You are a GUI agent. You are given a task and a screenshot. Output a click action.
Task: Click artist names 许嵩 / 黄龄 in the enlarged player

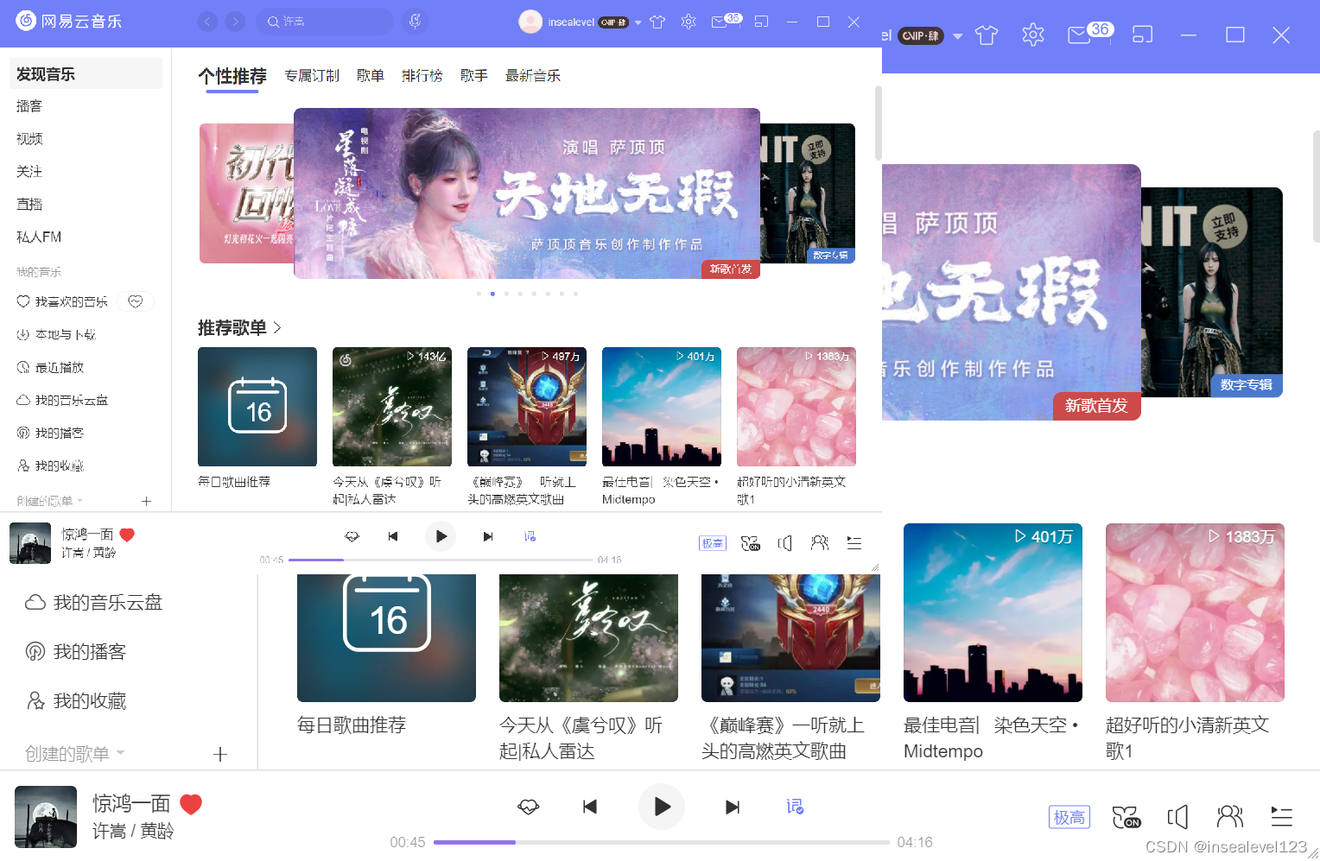coord(133,831)
